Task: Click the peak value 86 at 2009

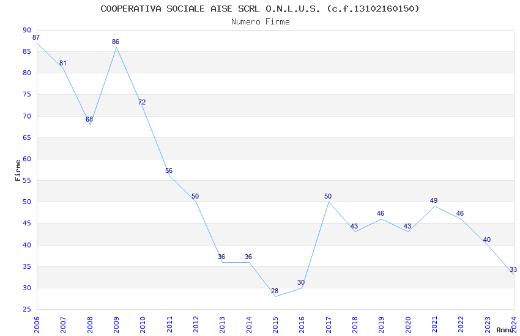Action: [116, 42]
